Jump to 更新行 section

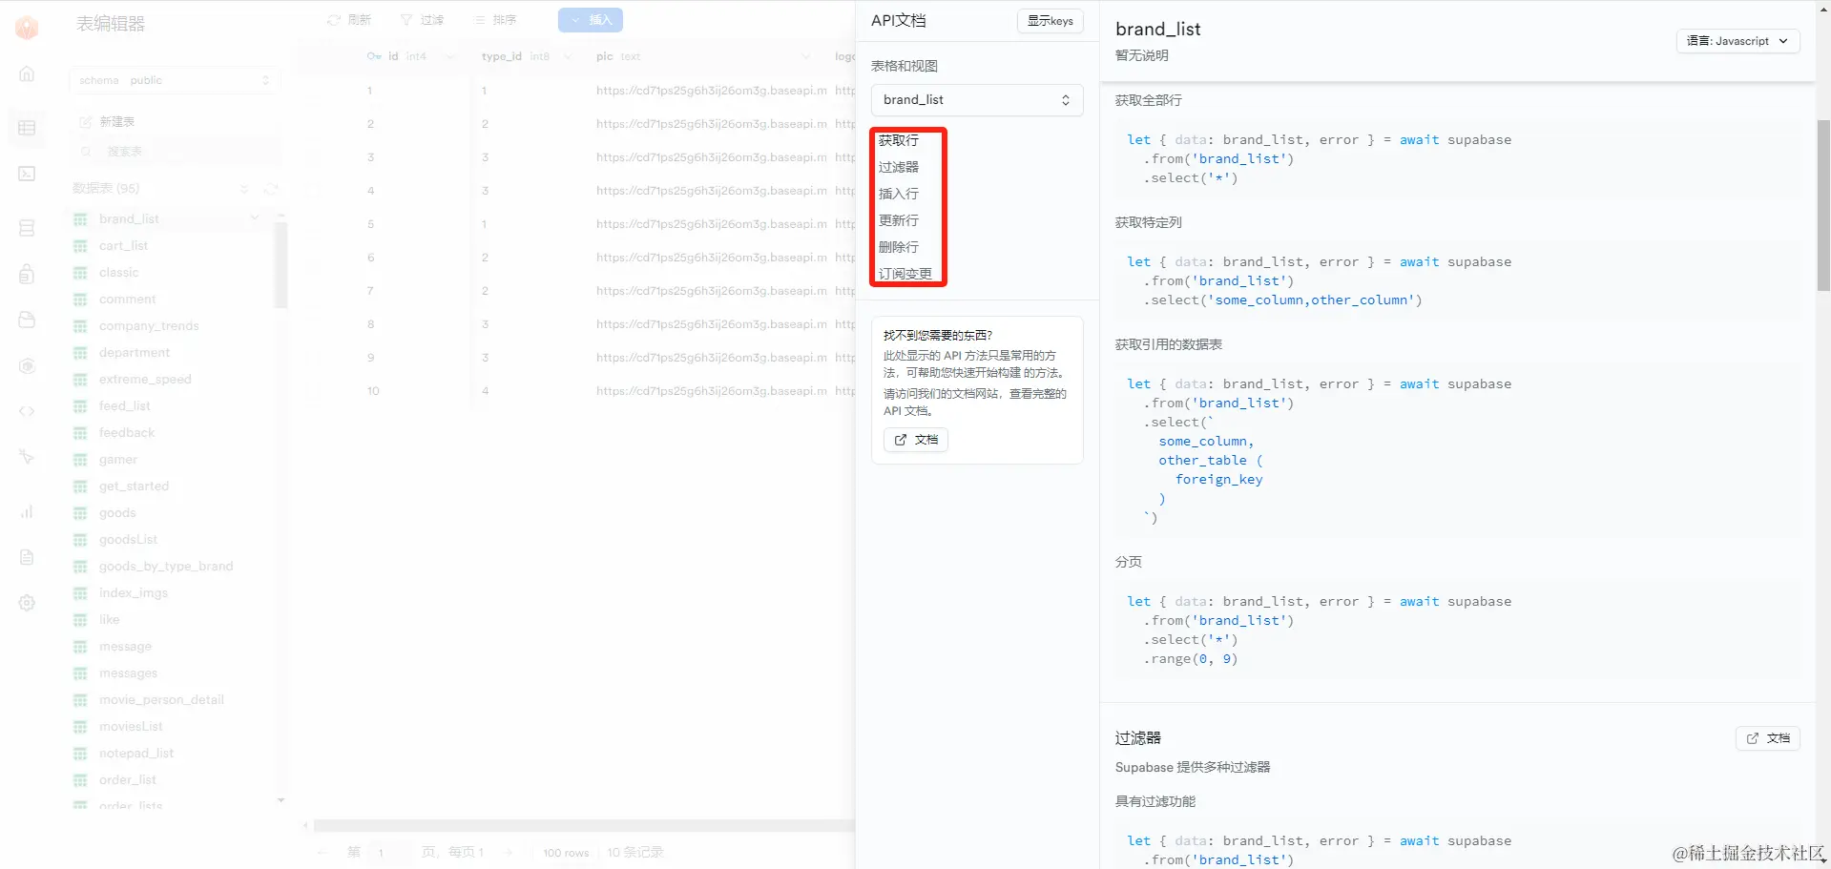[x=899, y=220]
